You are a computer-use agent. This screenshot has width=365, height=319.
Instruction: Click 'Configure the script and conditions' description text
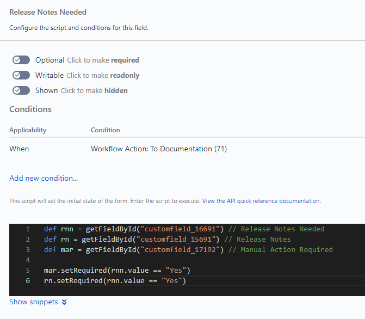(x=79, y=28)
